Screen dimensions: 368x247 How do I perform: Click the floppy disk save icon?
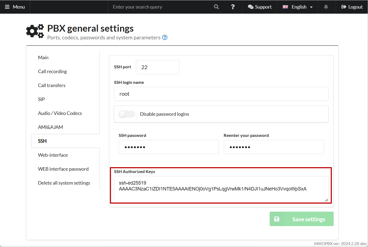[x=277, y=219]
